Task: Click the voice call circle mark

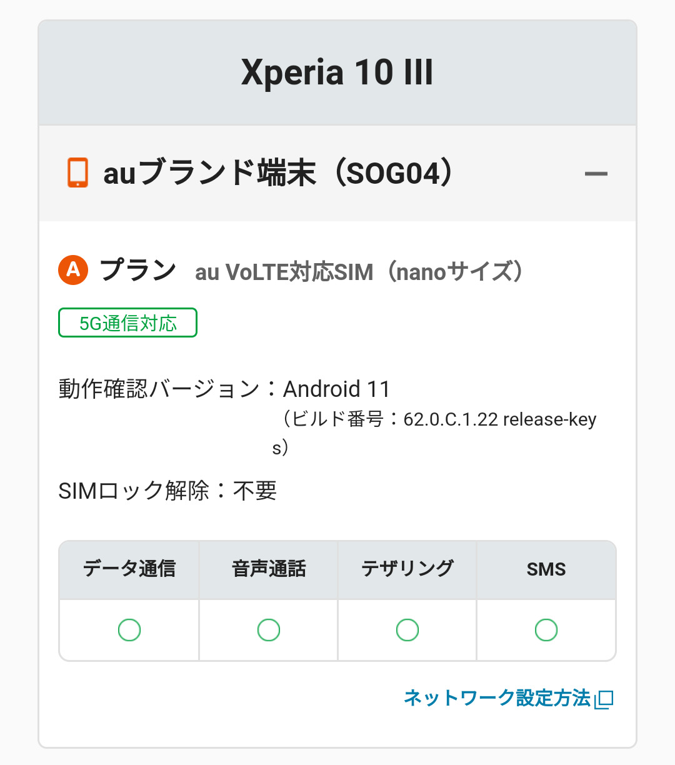Action: [x=269, y=630]
